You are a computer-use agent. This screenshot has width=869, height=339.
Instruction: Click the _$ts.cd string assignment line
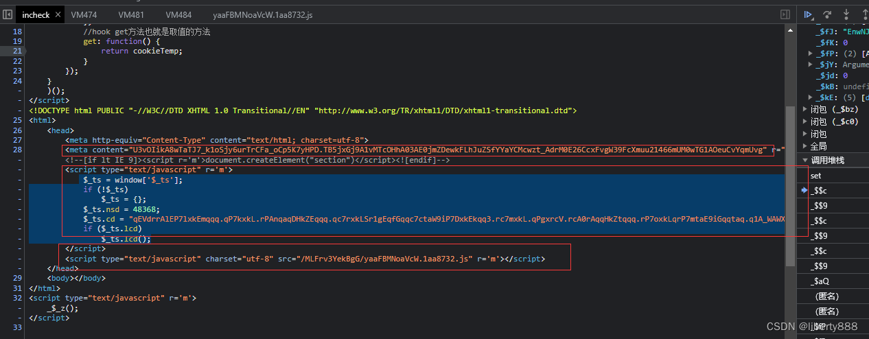pyautogui.click(x=434, y=219)
